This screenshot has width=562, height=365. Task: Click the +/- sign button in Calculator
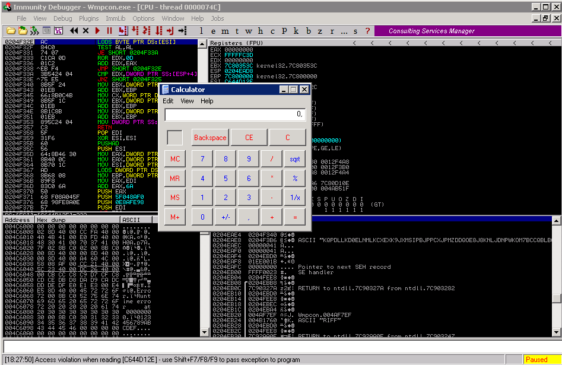click(226, 217)
